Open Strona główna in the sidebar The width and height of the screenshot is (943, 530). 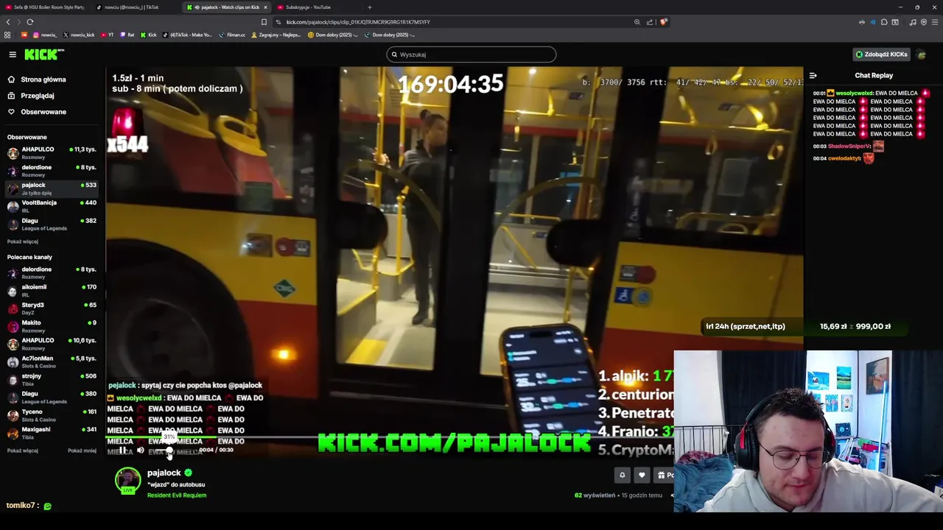[x=43, y=79]
